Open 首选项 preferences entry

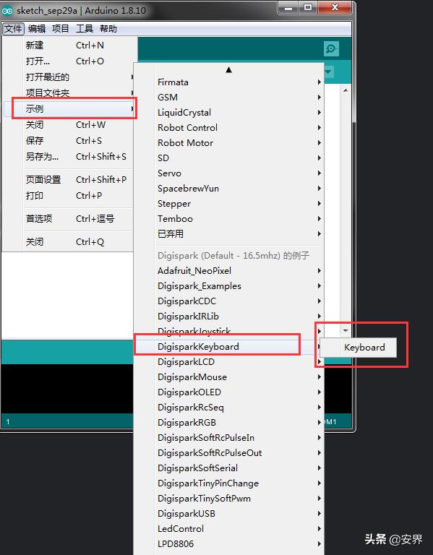click(x=69, y=219)
